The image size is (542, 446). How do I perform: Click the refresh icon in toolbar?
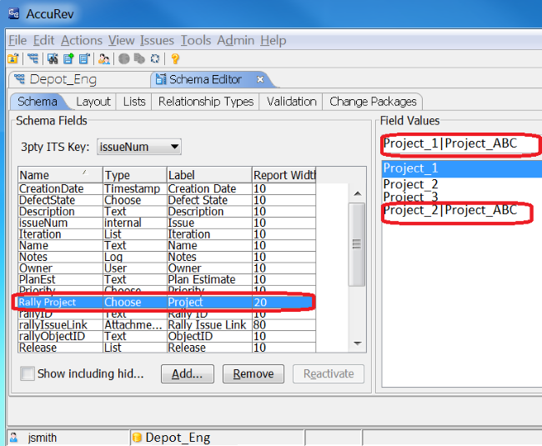pyautogui.click(x=155, y=58)
